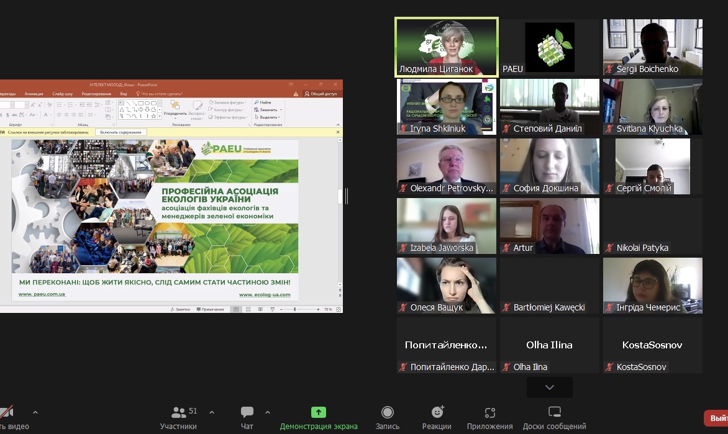This screenshot has width=728, height=434.
Task: Click the Включить содержимое button
Action: (121, 132)
